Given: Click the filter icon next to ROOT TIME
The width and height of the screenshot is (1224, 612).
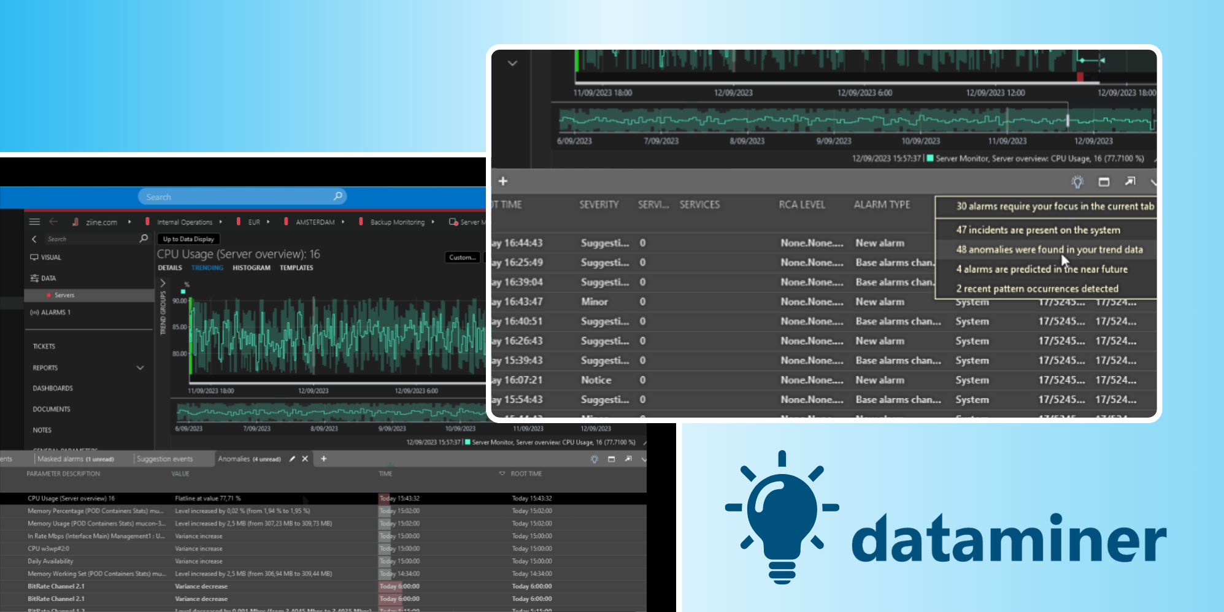Looking at the screenshot, I should 502,473.
